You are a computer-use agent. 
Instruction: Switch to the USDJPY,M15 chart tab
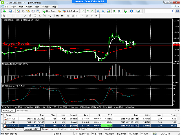(23, 111)
